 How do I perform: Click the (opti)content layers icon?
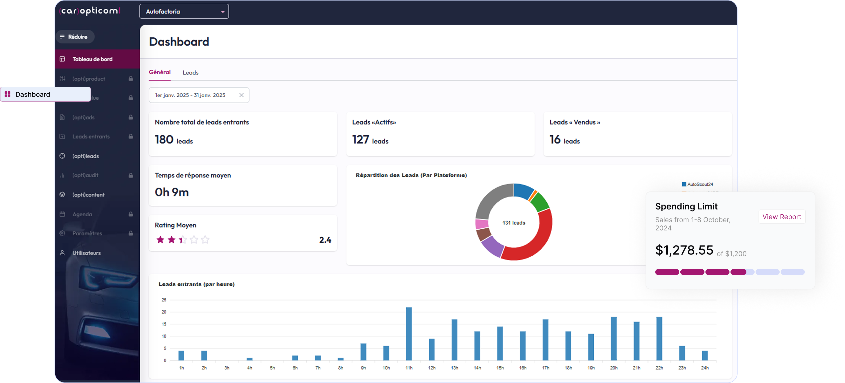(x=62, y=194)
